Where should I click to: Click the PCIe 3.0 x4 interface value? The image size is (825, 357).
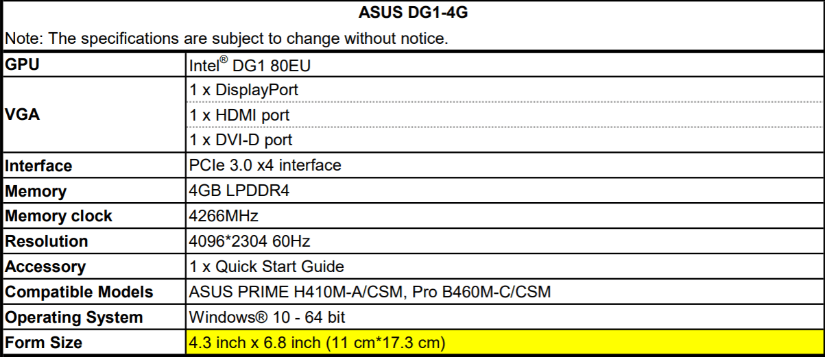(x=265, y=165)
